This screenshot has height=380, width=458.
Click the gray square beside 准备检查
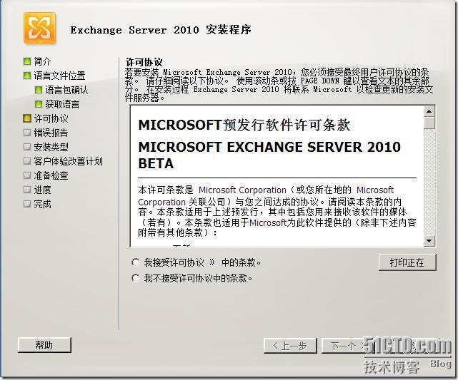pyautogui.click(x=27, y=175)
